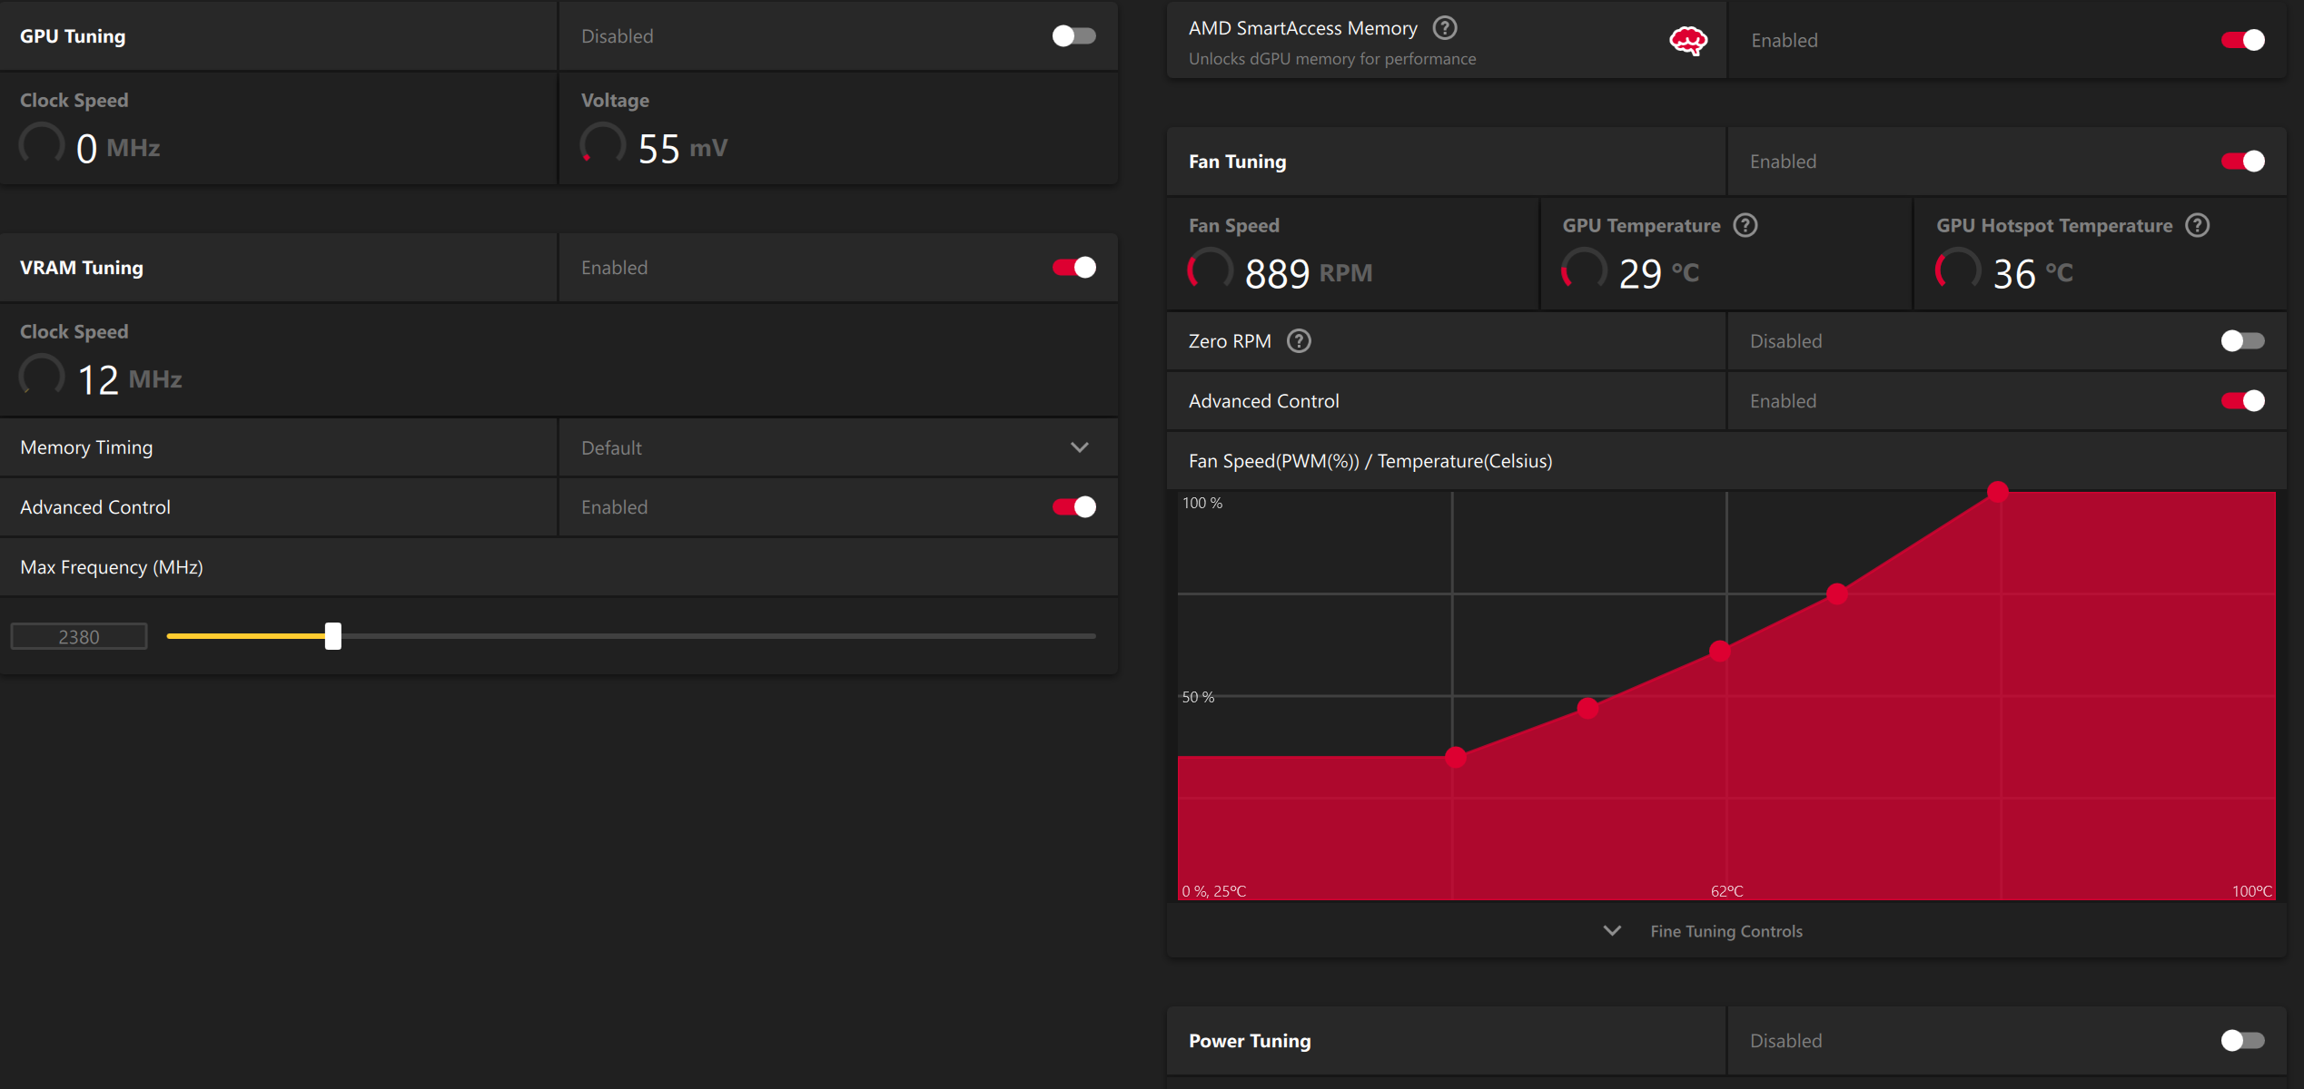
Task: Click the Fan Tuning header label
Action: pyautogui.click(x=1238, y=162)
